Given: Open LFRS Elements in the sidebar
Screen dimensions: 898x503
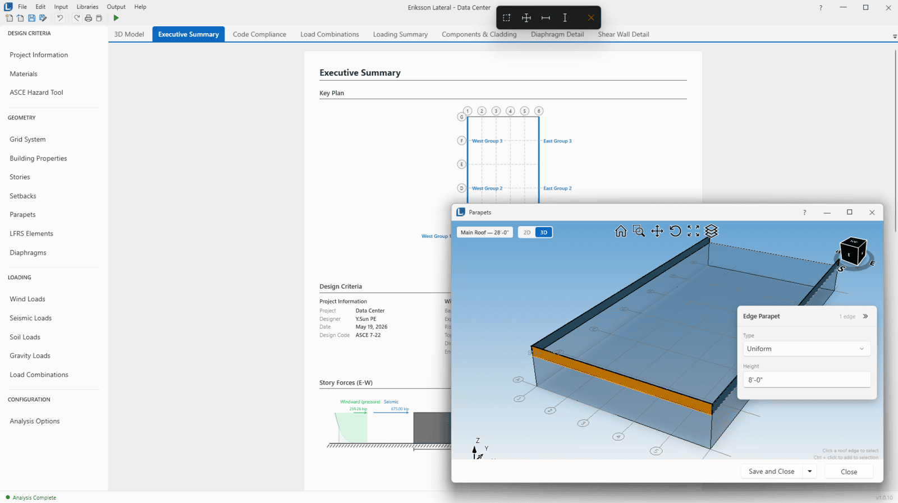Looking at the screenshot, I should [x=31, y=233].
